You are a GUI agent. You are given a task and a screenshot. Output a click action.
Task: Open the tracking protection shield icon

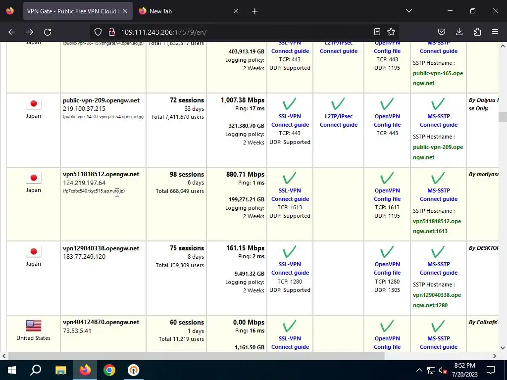(x=98, y=32)
